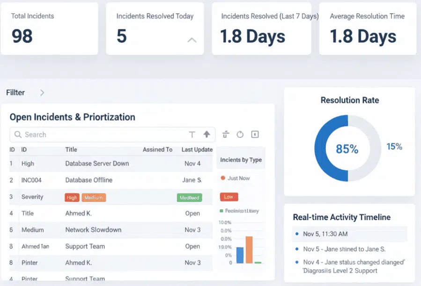Open the filter (T) icon beside search

(192, 134)
